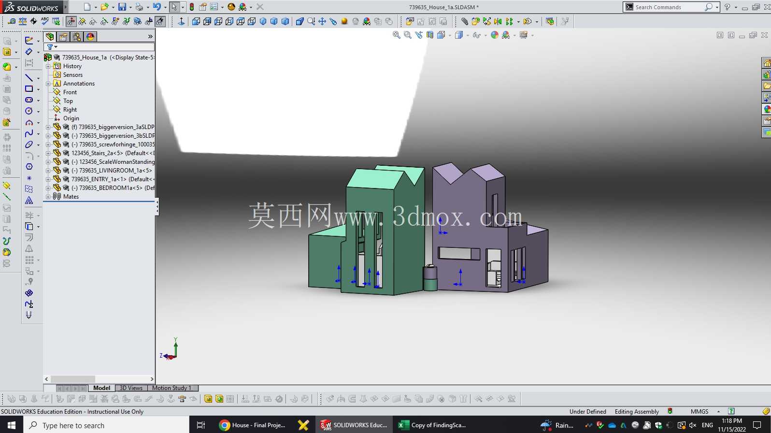Undo the last action with the Undo arrow
Screen dimensions: 771x433
point(157,7)
